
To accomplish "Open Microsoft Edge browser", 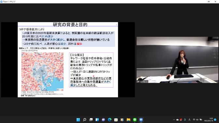I will coord(109,120).
